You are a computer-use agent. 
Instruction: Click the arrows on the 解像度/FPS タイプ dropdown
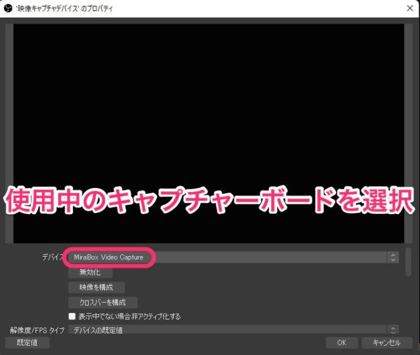393,330
